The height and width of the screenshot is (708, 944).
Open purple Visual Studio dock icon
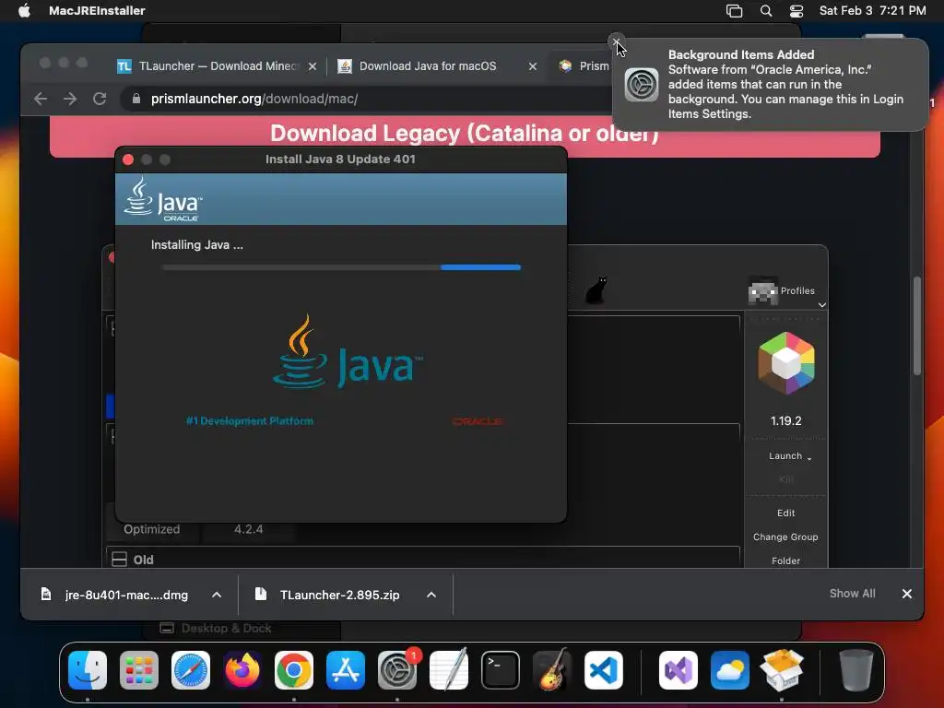click(x=678, y=670)
